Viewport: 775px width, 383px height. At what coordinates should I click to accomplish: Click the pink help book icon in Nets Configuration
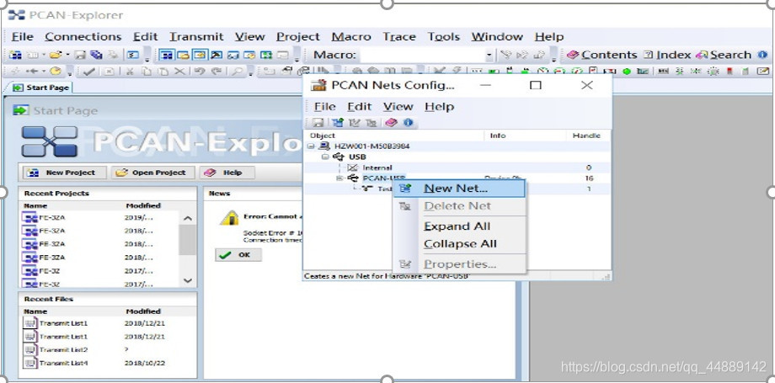pos(392,123)
